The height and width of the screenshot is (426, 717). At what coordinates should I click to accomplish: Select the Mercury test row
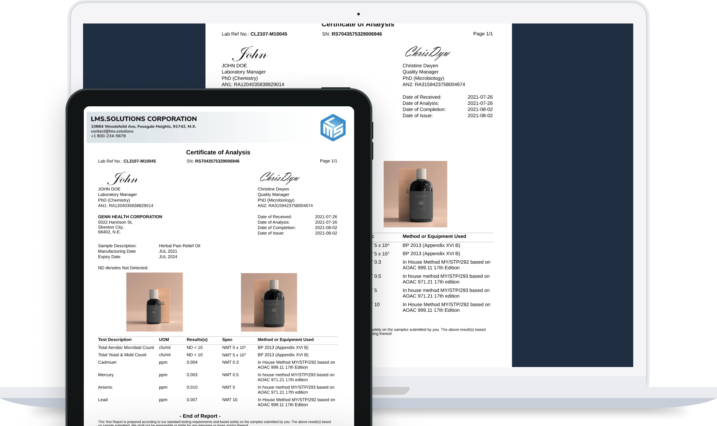106,375
